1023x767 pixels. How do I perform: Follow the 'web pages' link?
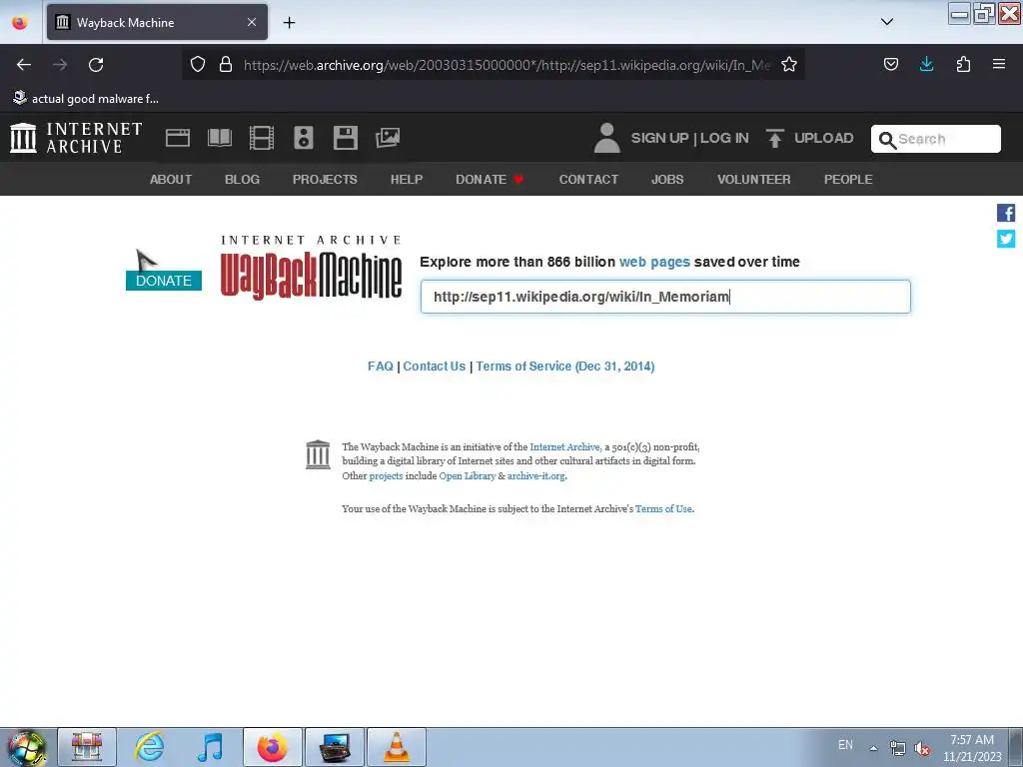click(x=654, y=262)
